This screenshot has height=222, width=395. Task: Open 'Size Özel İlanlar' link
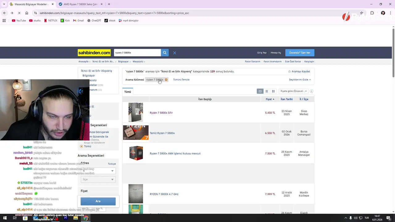(293, 62)
